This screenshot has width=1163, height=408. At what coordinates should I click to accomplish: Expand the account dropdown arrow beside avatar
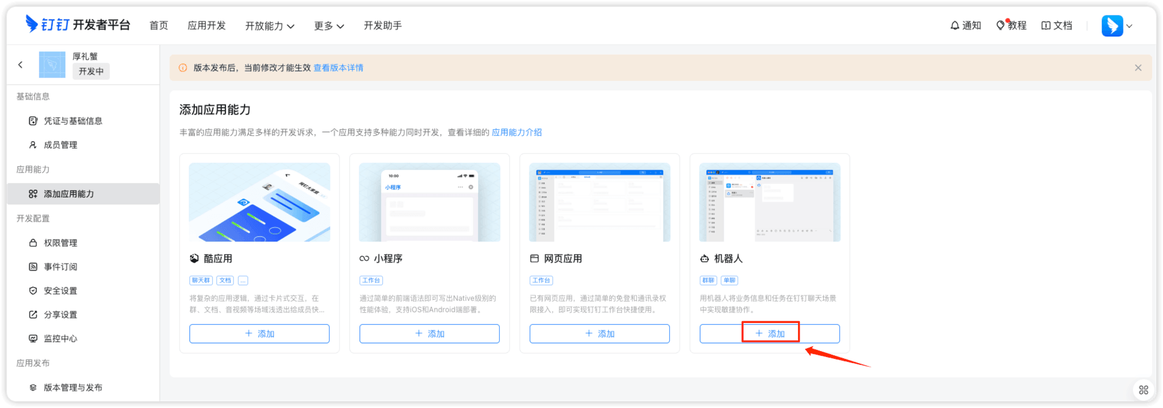point(1129,26)
